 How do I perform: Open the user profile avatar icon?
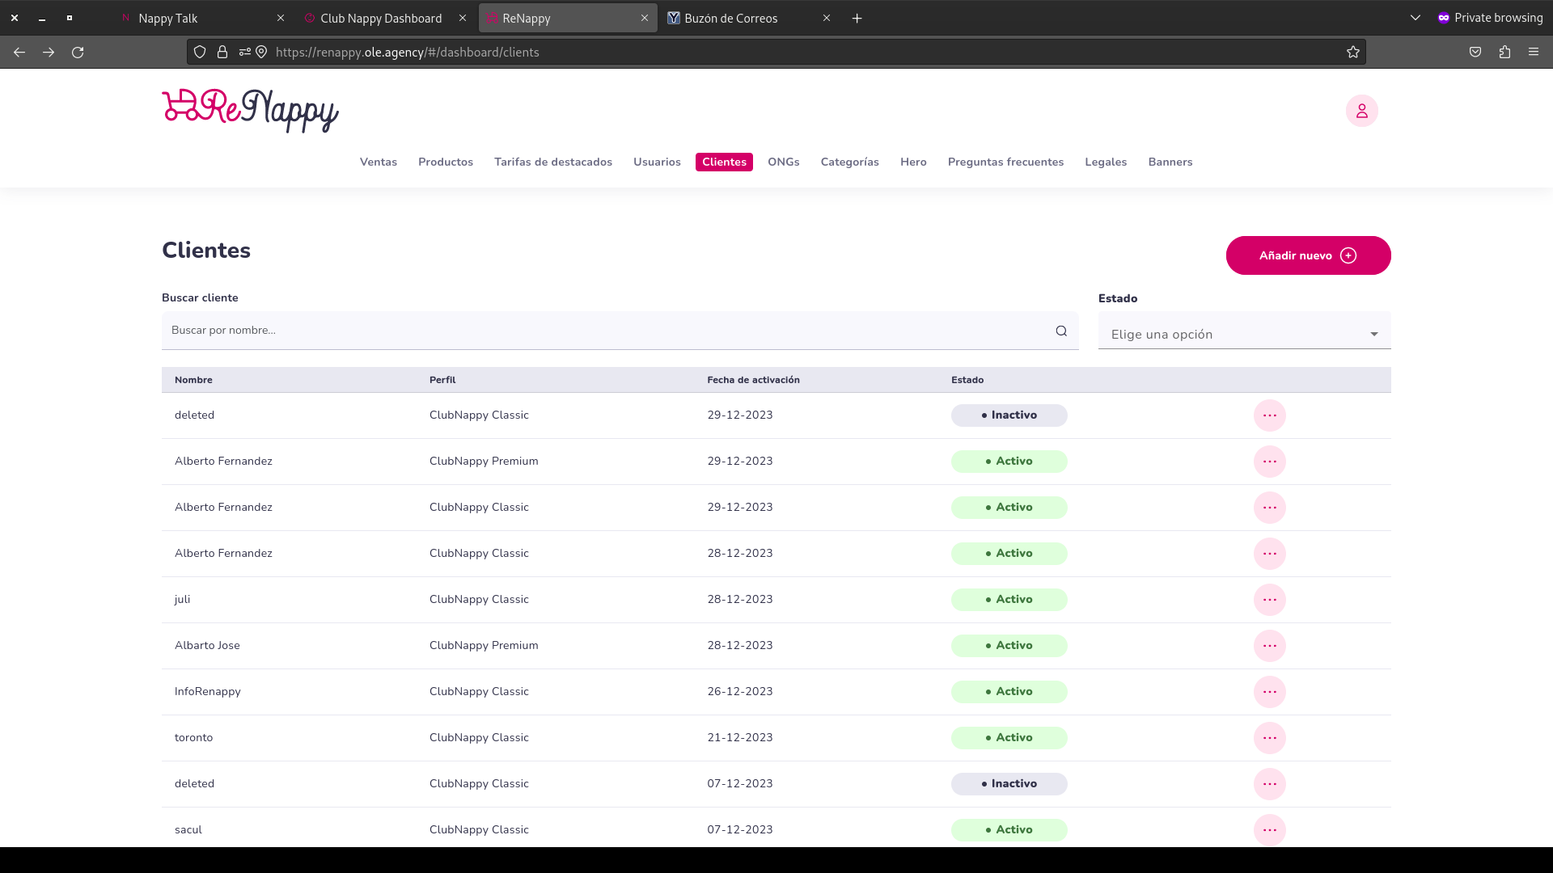[1361, 111]
